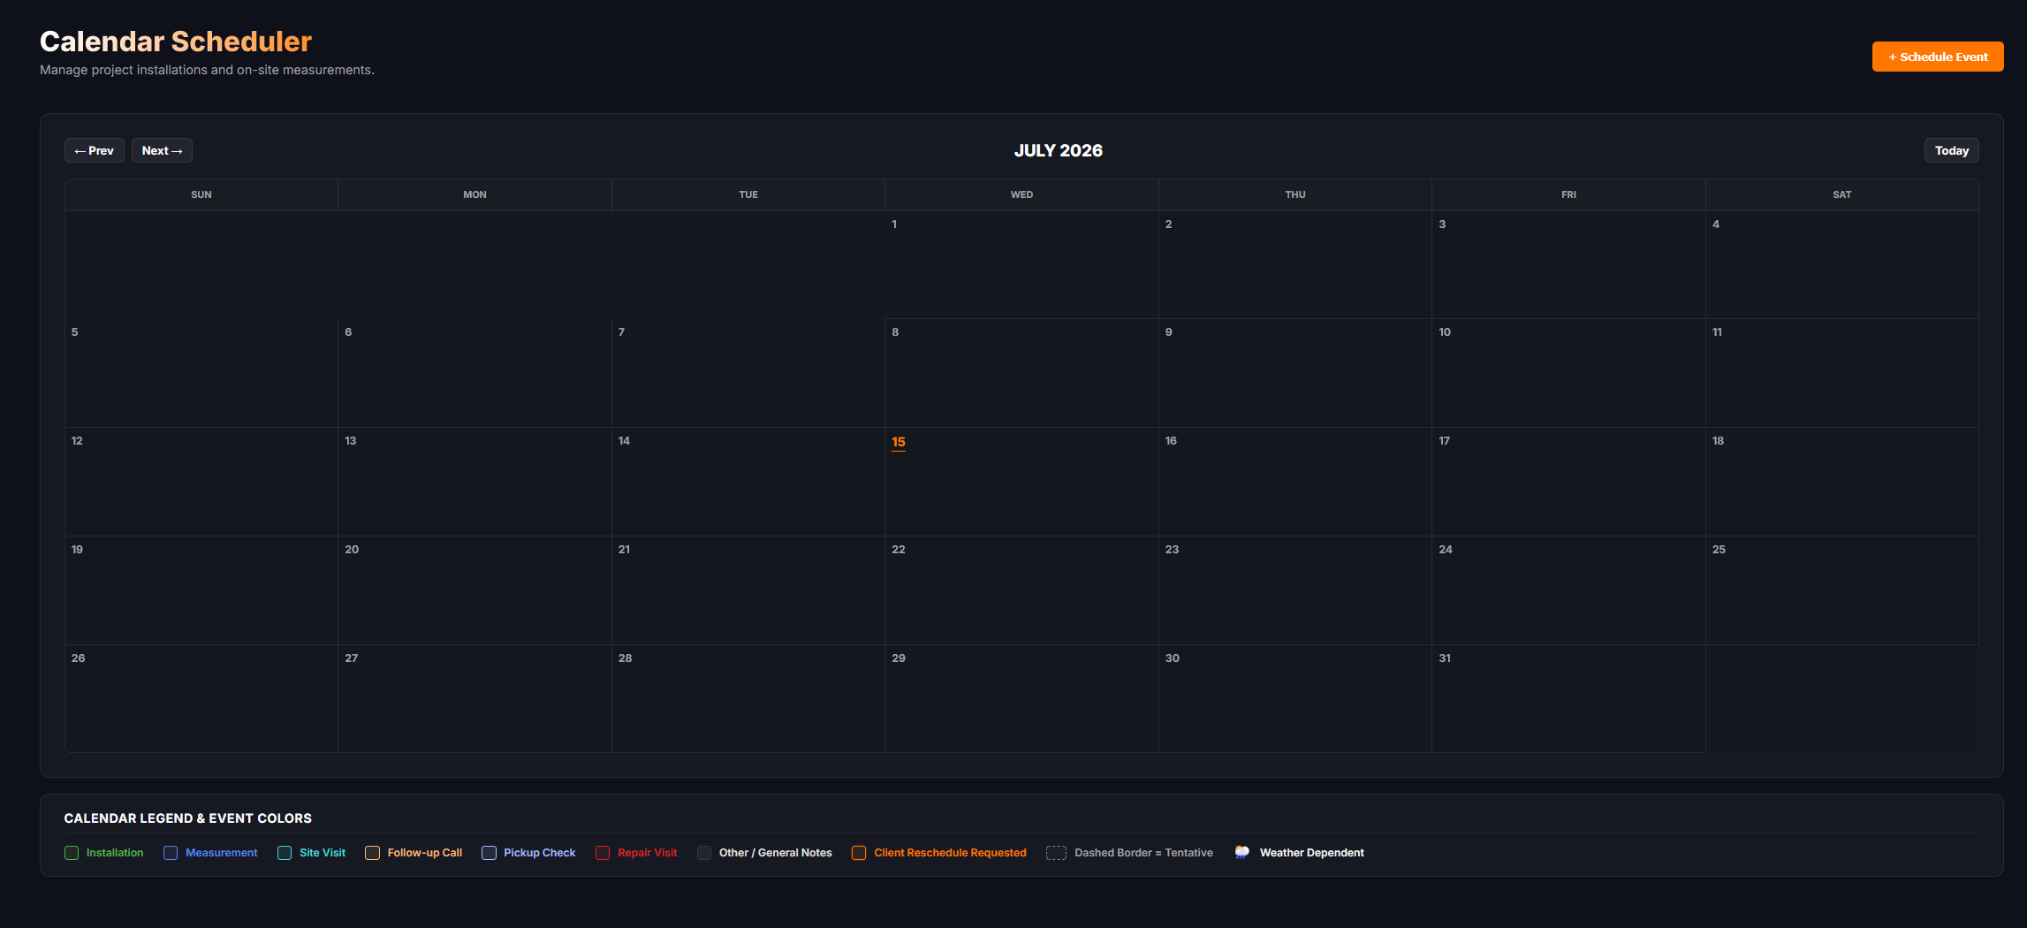Open day cell 26
This screenshot has height=928, width=2027.
point(201,698)
